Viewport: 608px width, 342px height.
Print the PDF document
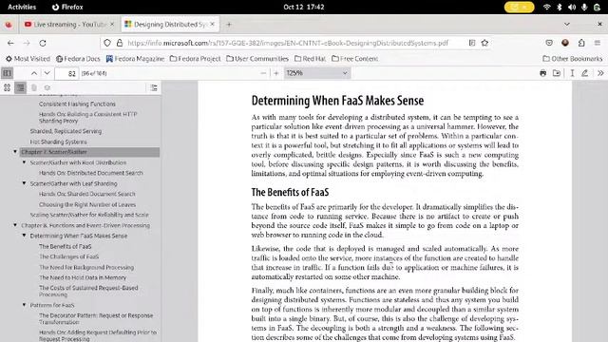click(542, 73)
